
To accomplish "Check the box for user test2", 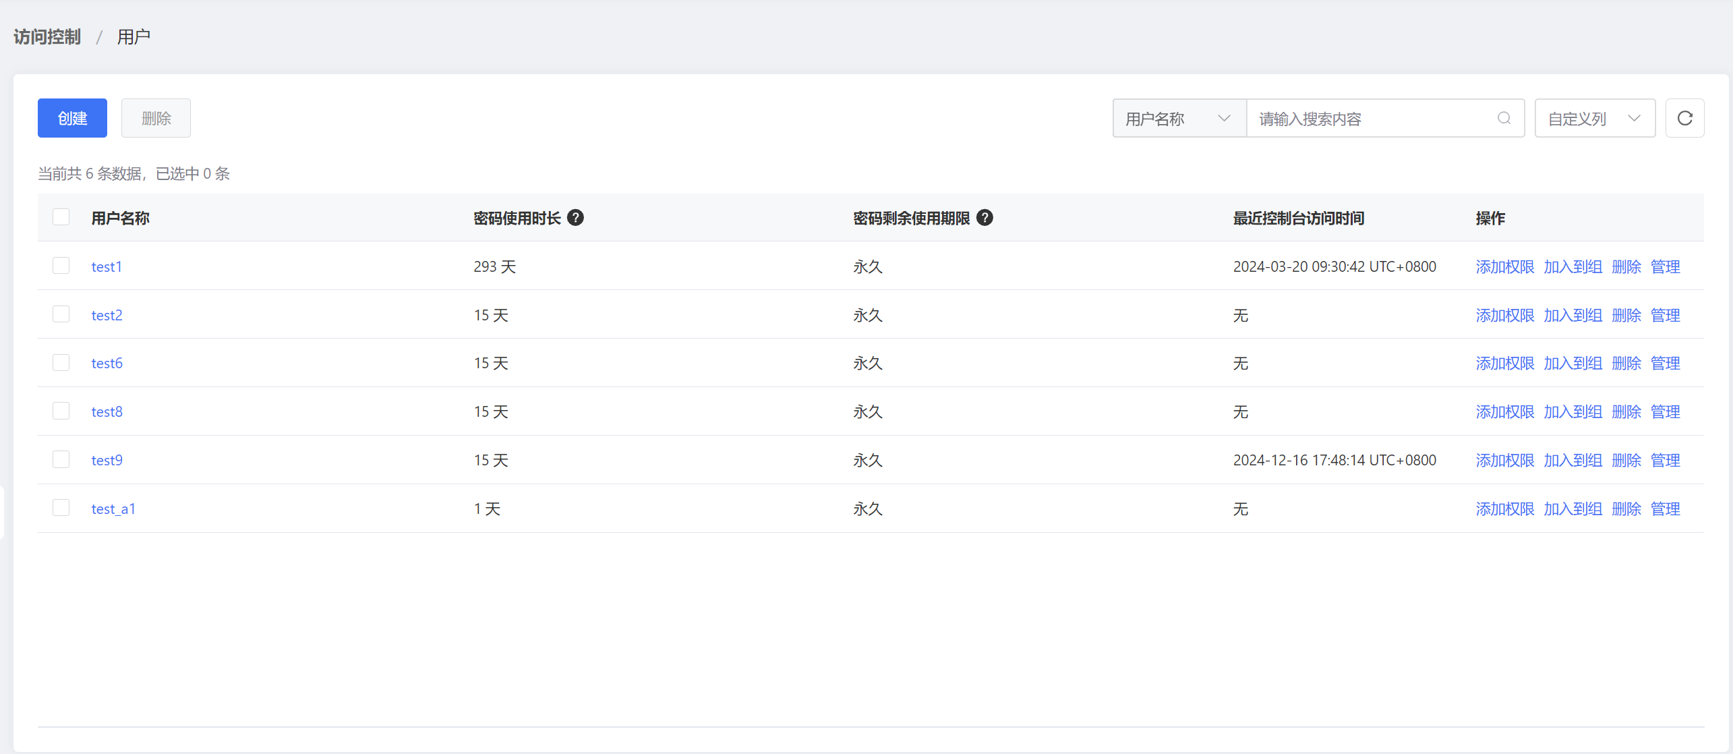I will pos(61,314).
